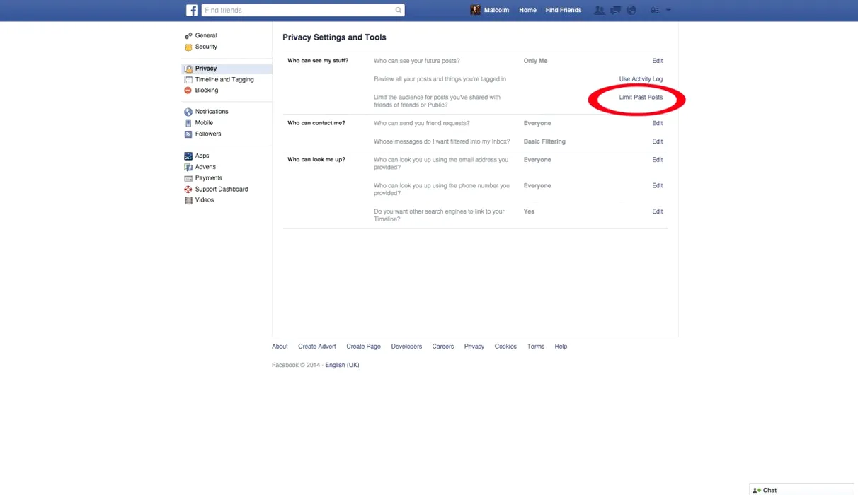Click the search magnifier icon
Viewport: 858px width, 495px height.
click(399, 10)
